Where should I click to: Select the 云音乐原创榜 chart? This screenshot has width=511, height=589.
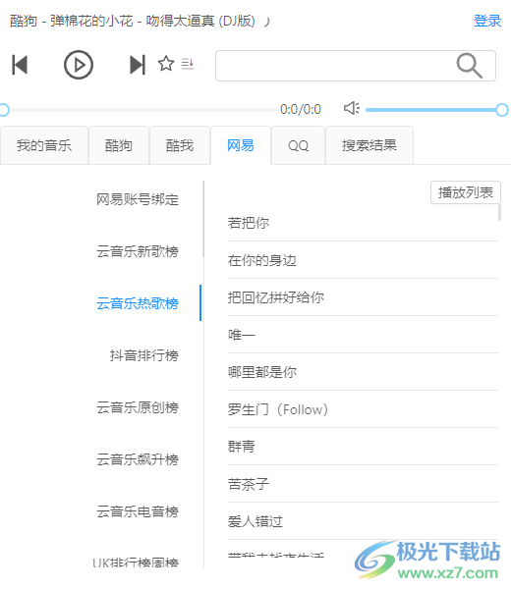point(138,407)
